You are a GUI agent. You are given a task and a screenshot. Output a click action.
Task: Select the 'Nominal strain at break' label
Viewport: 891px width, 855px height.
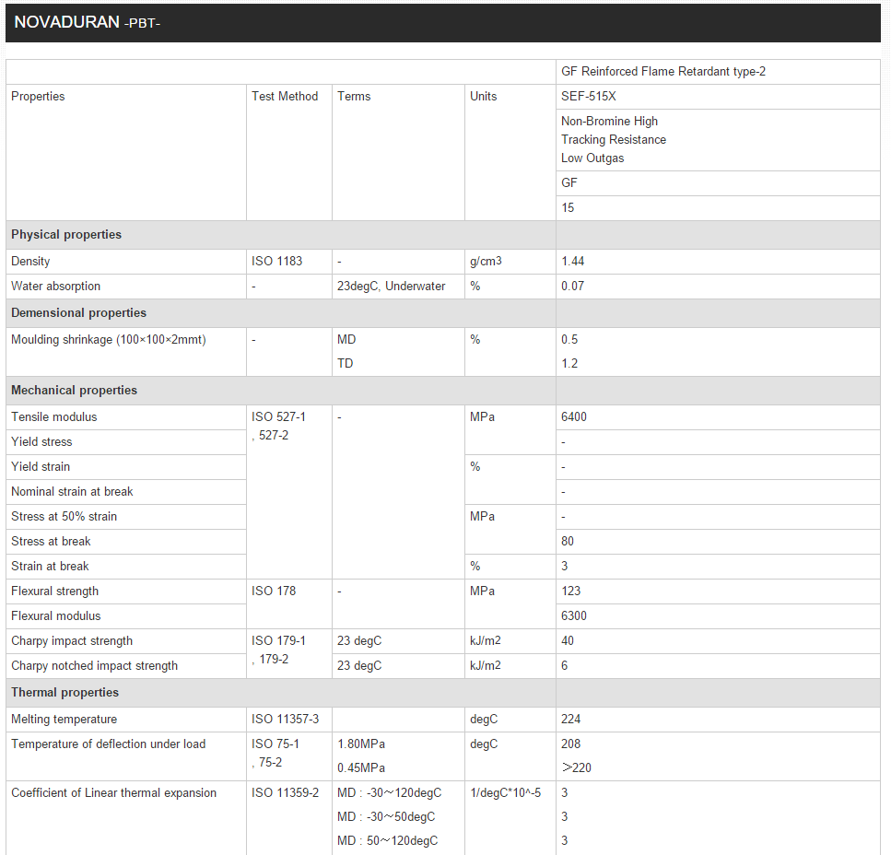coord(72,492)
